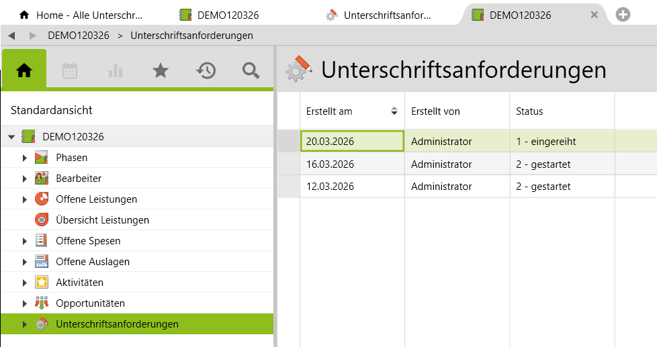Select Übersicht Leistungen in the tree

102,220
